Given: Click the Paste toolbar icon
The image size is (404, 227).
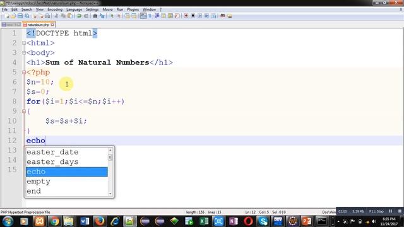Looking at the screenshot, I should click(70, 16).
